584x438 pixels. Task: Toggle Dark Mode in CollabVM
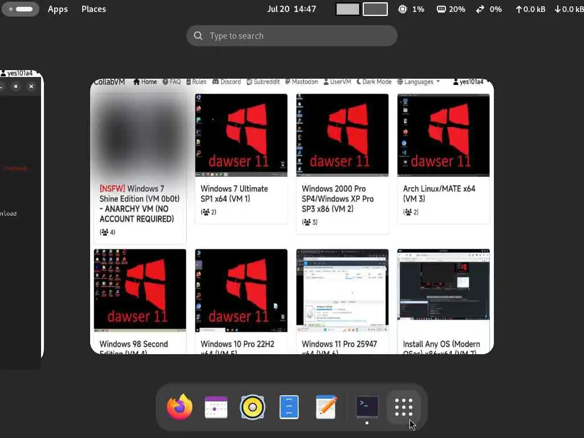tap(374, 82)
